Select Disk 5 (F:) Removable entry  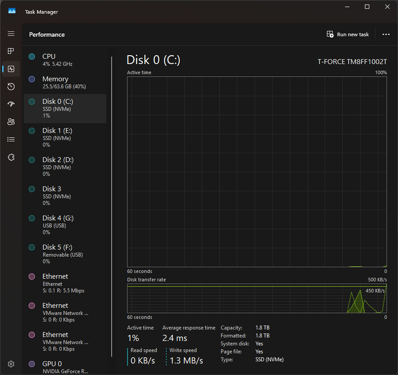point(65,254)
